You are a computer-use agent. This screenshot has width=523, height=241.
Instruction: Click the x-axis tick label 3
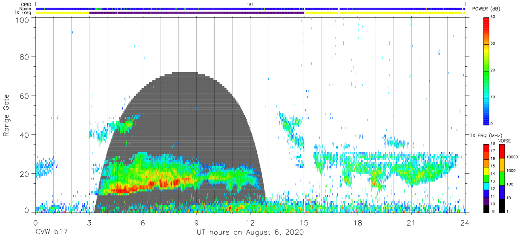point(89,222)
